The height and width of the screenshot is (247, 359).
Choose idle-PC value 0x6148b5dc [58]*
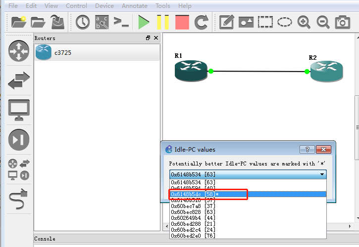click(x=248, y=194)
